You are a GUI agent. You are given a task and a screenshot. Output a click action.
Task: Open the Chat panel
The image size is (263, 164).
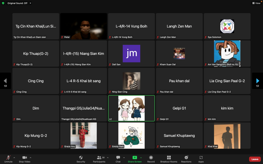click(118, 158)
